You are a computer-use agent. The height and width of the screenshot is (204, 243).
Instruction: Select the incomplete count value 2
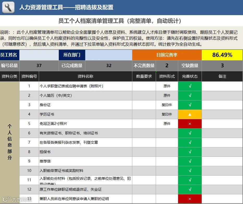click(167, 66)
